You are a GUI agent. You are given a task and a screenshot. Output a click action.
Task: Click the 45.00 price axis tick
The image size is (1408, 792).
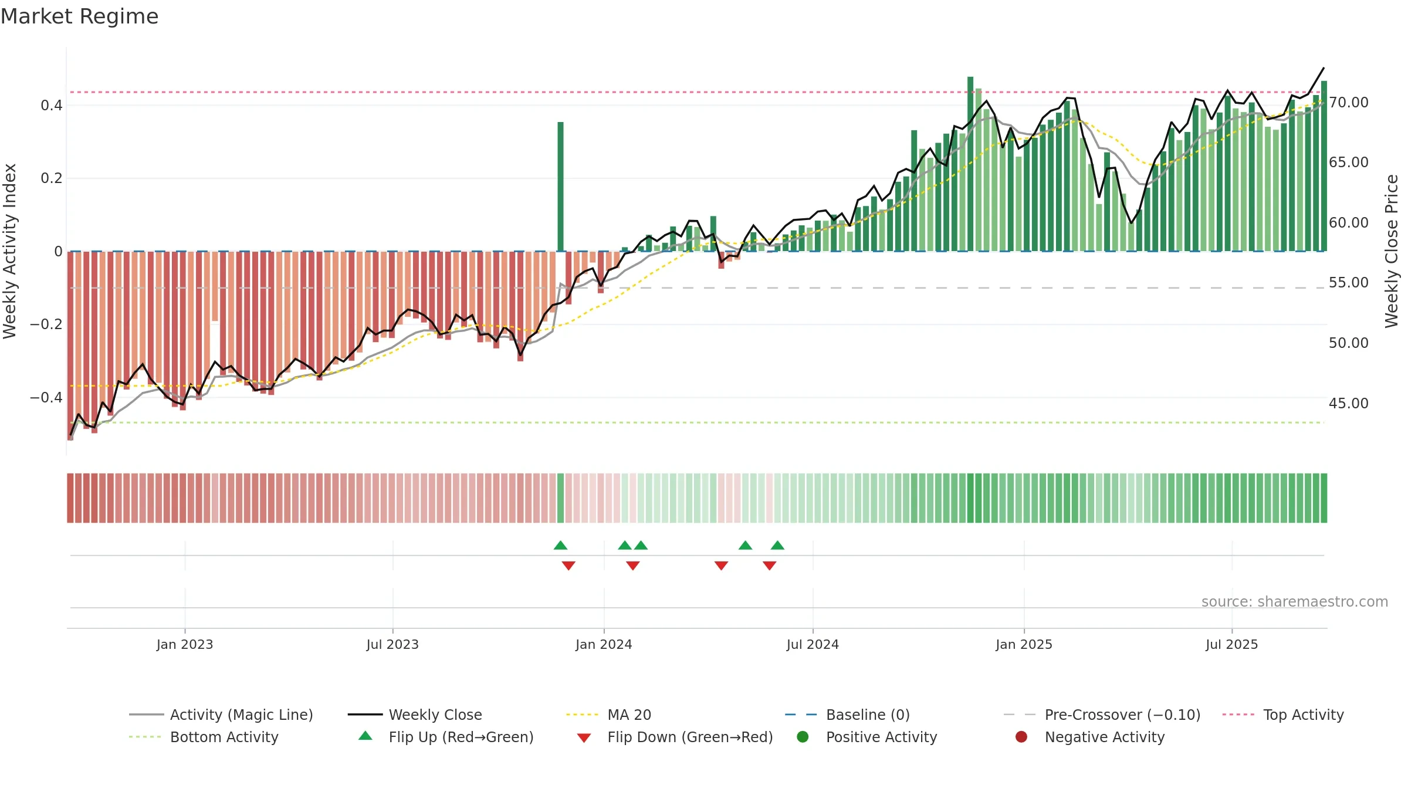pyautogui.click(x=1349, y=404)
